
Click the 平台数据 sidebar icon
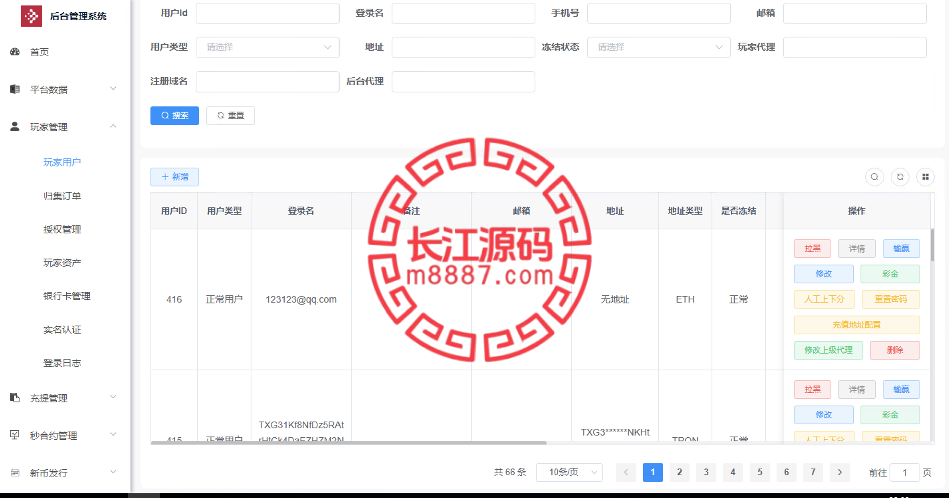15,89
